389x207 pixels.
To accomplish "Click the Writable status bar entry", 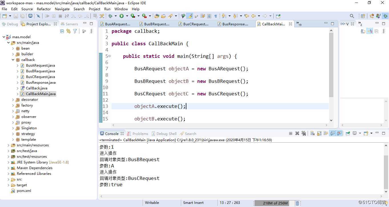I will 152,203.
